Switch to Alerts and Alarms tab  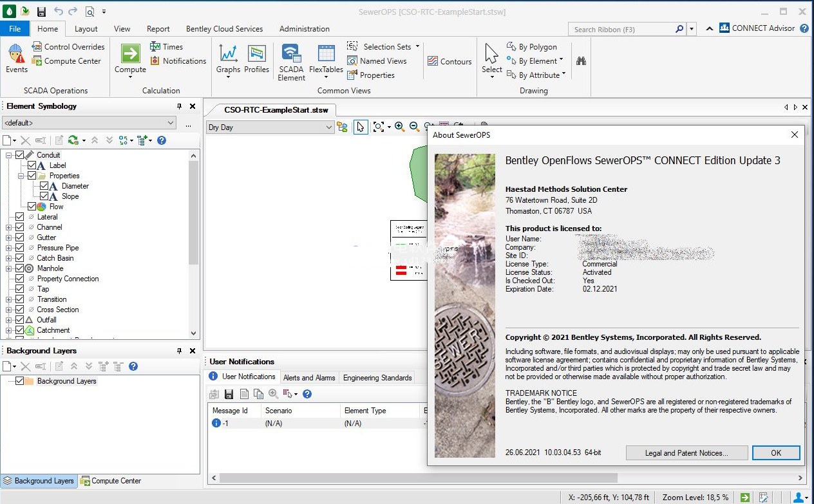(309, 378)
